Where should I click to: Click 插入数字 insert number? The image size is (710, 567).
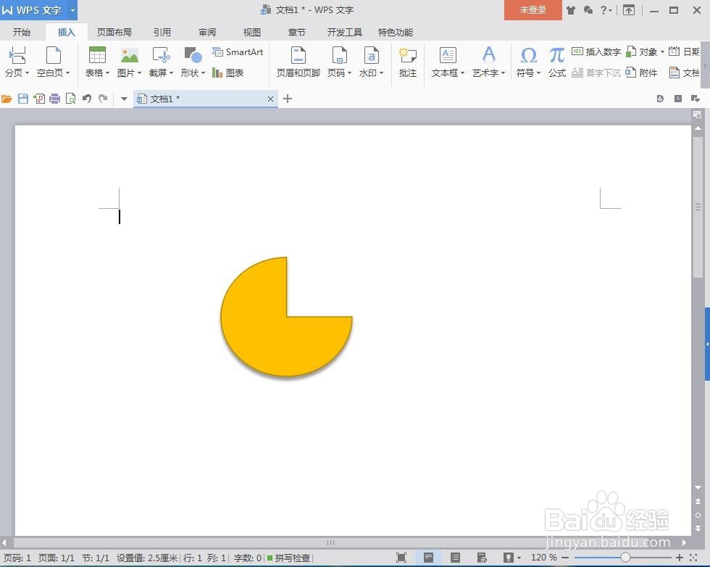[596, 51]
